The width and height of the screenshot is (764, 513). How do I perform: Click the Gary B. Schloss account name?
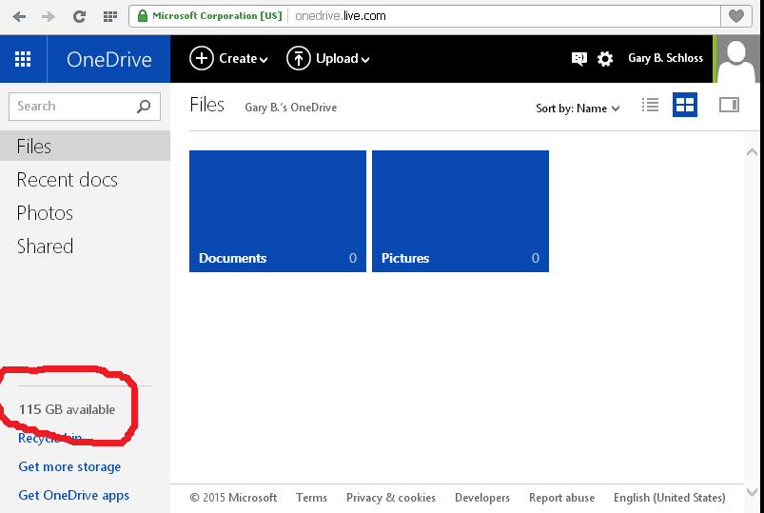(x=666, y=58)
